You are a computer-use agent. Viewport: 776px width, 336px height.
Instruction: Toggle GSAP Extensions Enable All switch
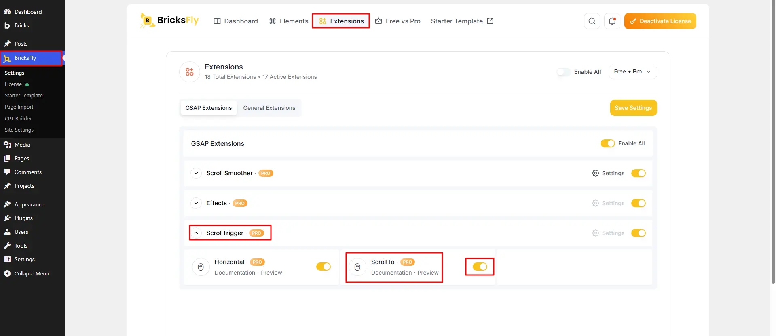click(607, 143)
